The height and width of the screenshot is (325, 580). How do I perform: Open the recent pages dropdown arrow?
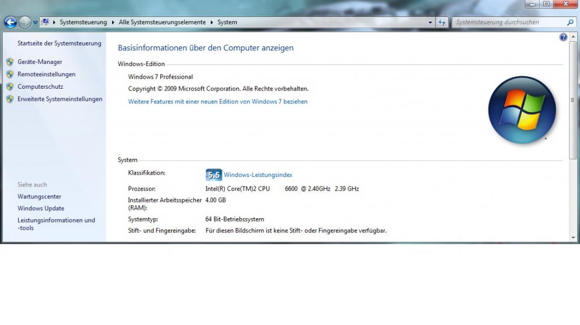tap(35, 23)
